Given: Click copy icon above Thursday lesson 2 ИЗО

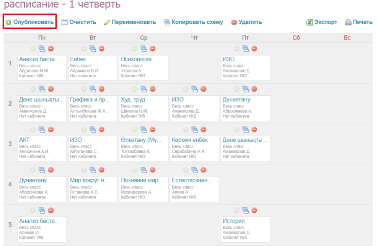Looking at the screenshot, I should pos(194,89).
